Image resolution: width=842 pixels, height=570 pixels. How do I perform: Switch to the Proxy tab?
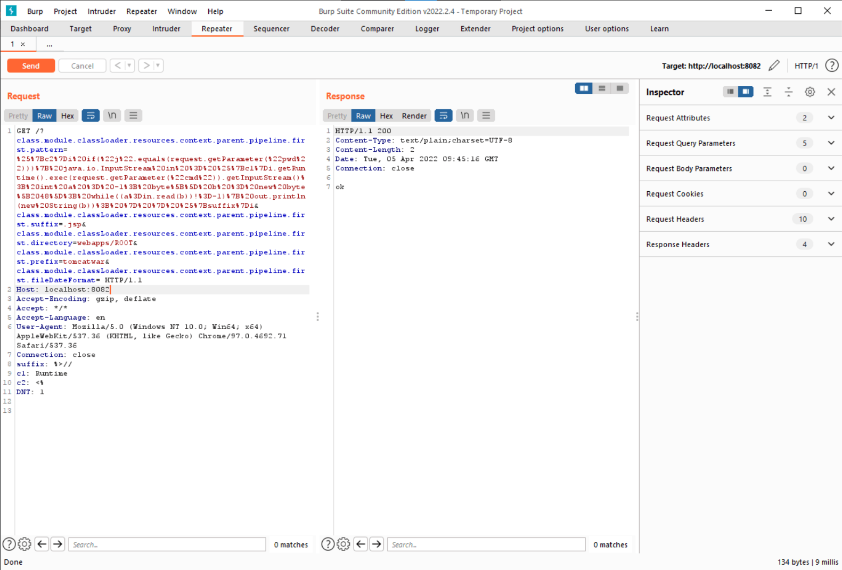tap(122, 29)
